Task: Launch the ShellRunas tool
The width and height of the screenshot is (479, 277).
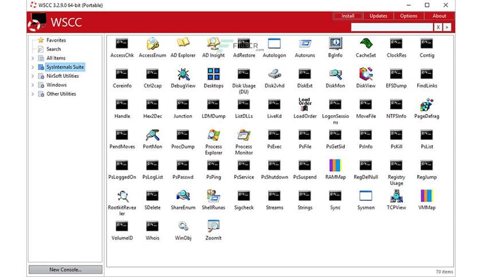Action: point(213,196)
